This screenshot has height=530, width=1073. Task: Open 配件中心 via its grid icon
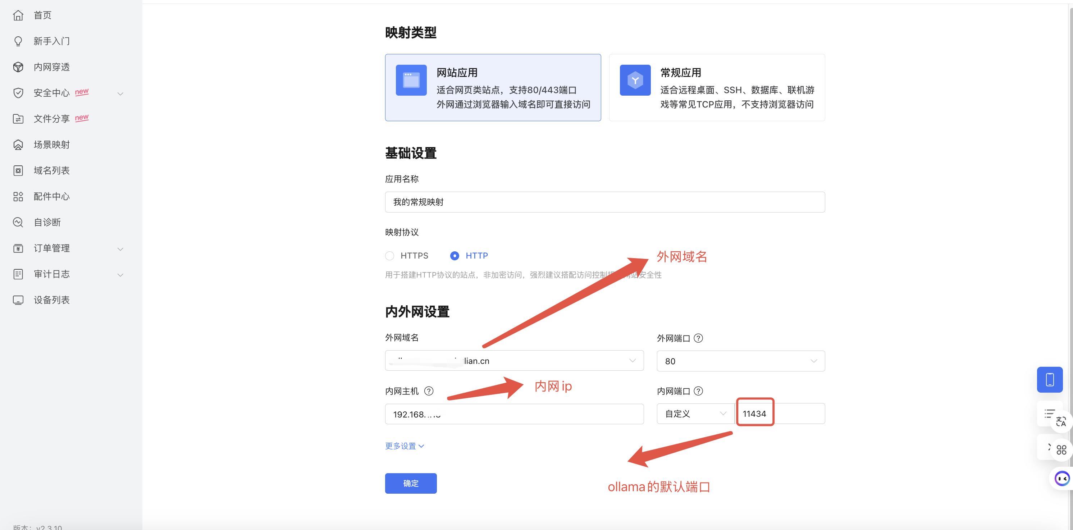[x=18, y=196]
